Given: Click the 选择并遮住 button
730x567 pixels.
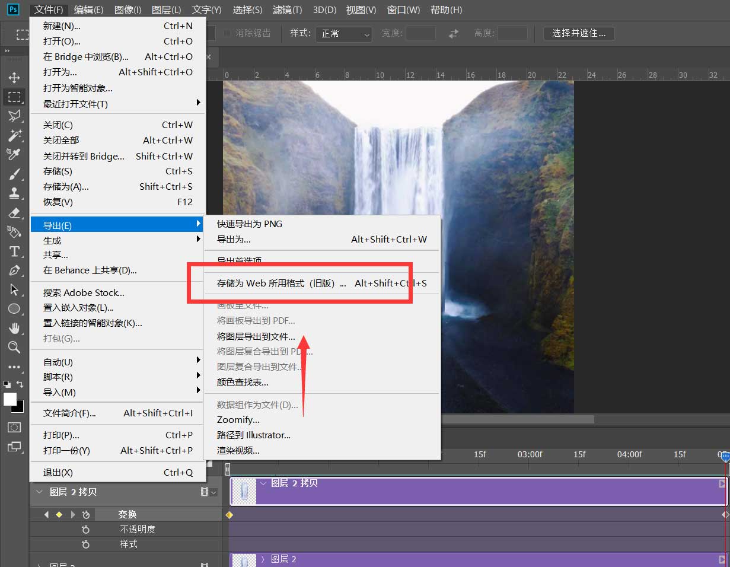Looking at the screenshot, I should click(x=578, y=34).
